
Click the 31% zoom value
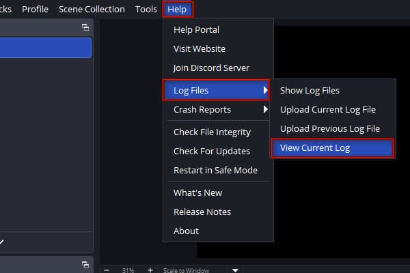[x=128, y=270]
